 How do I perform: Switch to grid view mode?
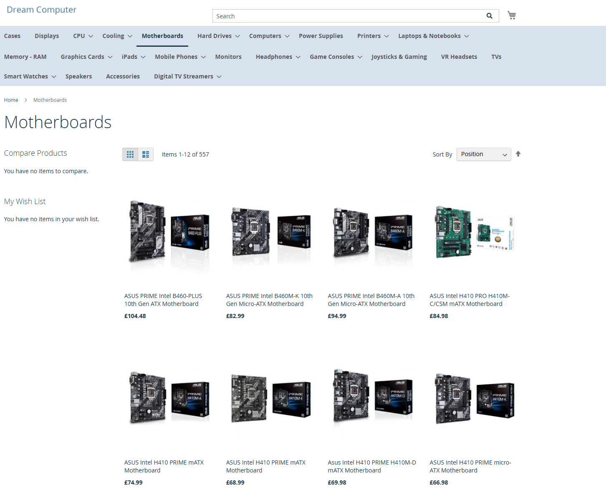coord(130,154)
